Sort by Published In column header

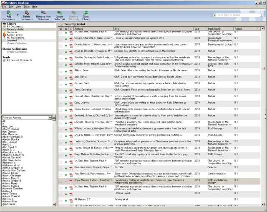click(x=220, y=29)
